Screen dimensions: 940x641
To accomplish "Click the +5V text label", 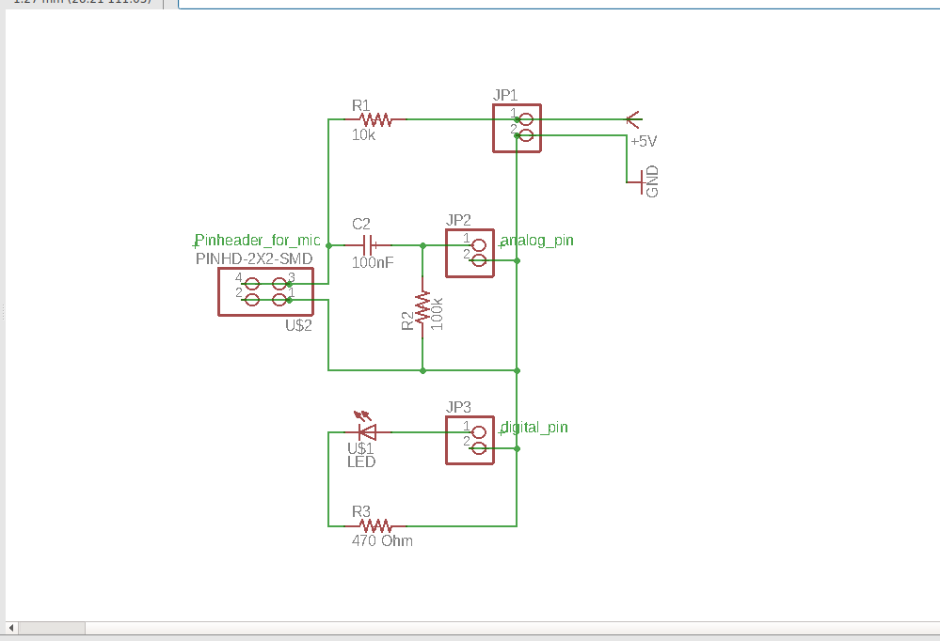I will pos(644,141).
